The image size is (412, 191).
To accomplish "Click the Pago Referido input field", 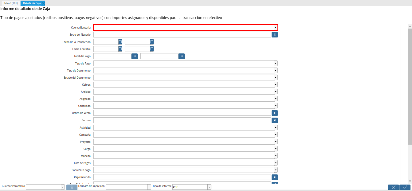I will 182,177.
